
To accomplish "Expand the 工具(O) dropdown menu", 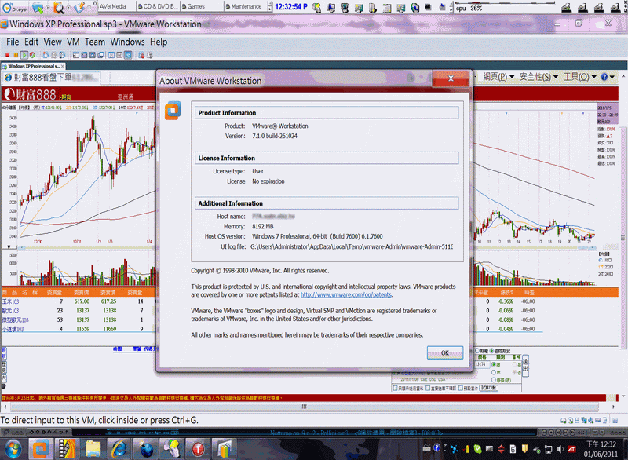I will [581, 77].
